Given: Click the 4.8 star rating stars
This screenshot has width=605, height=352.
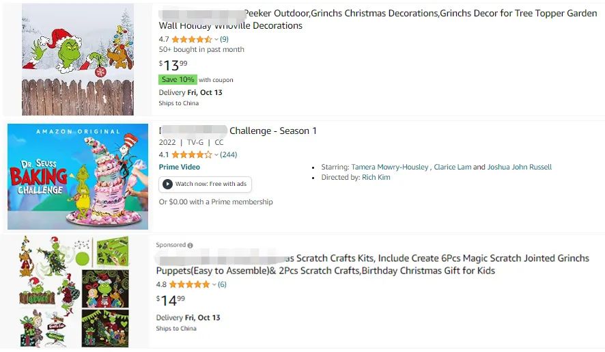Looking at the screenshot, I should click(x=189, y=284).
